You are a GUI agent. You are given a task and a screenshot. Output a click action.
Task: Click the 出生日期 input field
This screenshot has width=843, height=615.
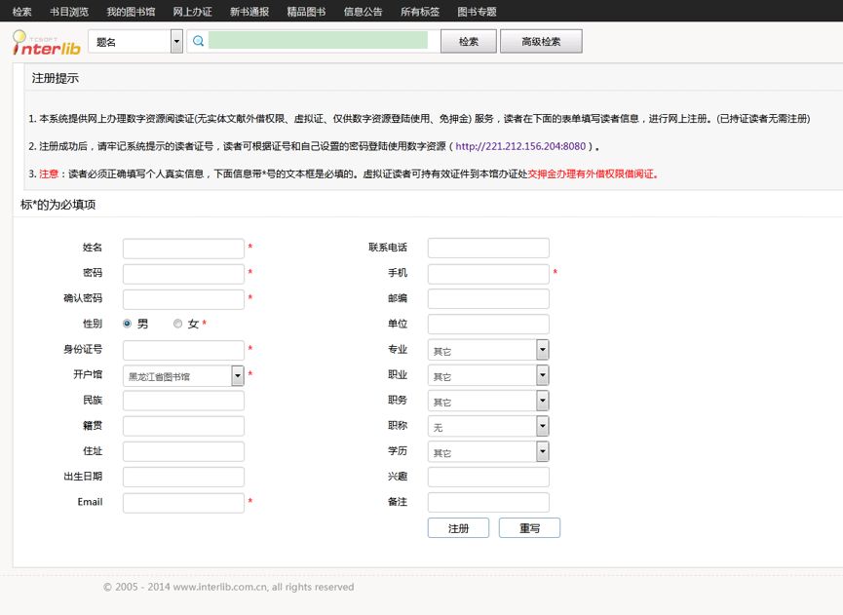(183, 477)
